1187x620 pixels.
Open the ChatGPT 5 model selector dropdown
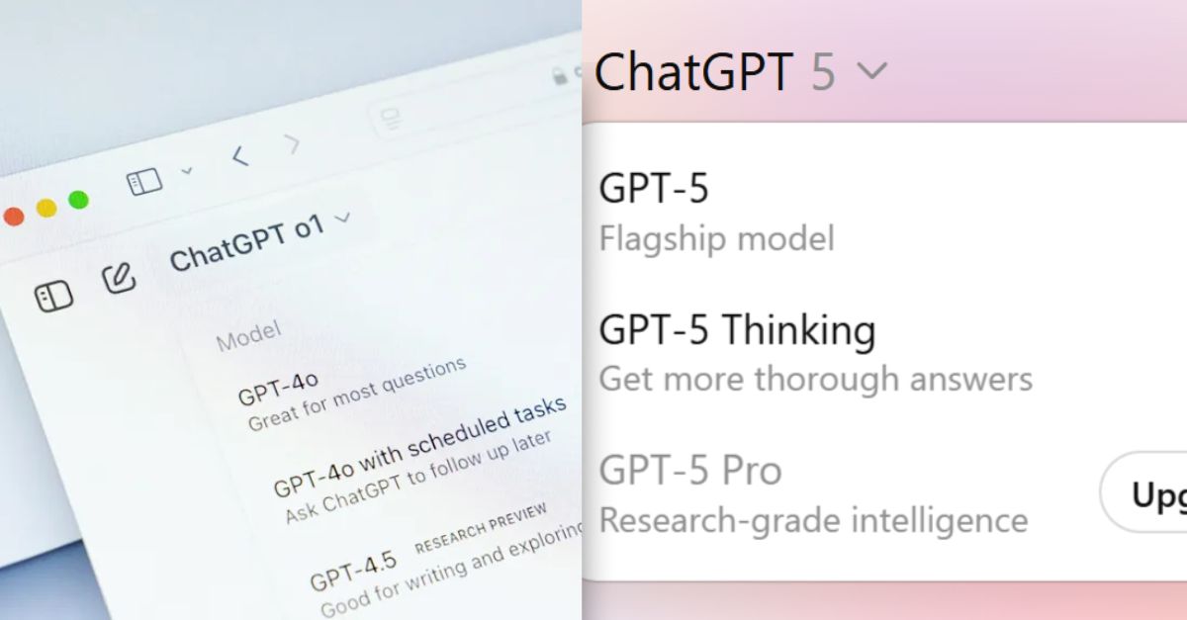pyautogui.click(x=742, y=72)
